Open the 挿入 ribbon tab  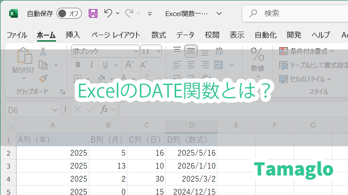[73, 35]
